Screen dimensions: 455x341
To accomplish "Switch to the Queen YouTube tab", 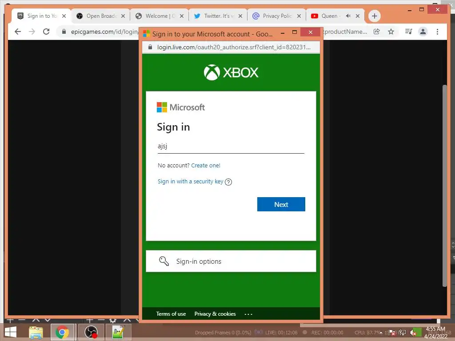I will click(335, 16).
